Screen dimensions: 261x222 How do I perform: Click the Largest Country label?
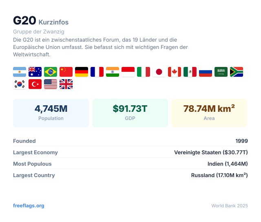coord(34,175)
